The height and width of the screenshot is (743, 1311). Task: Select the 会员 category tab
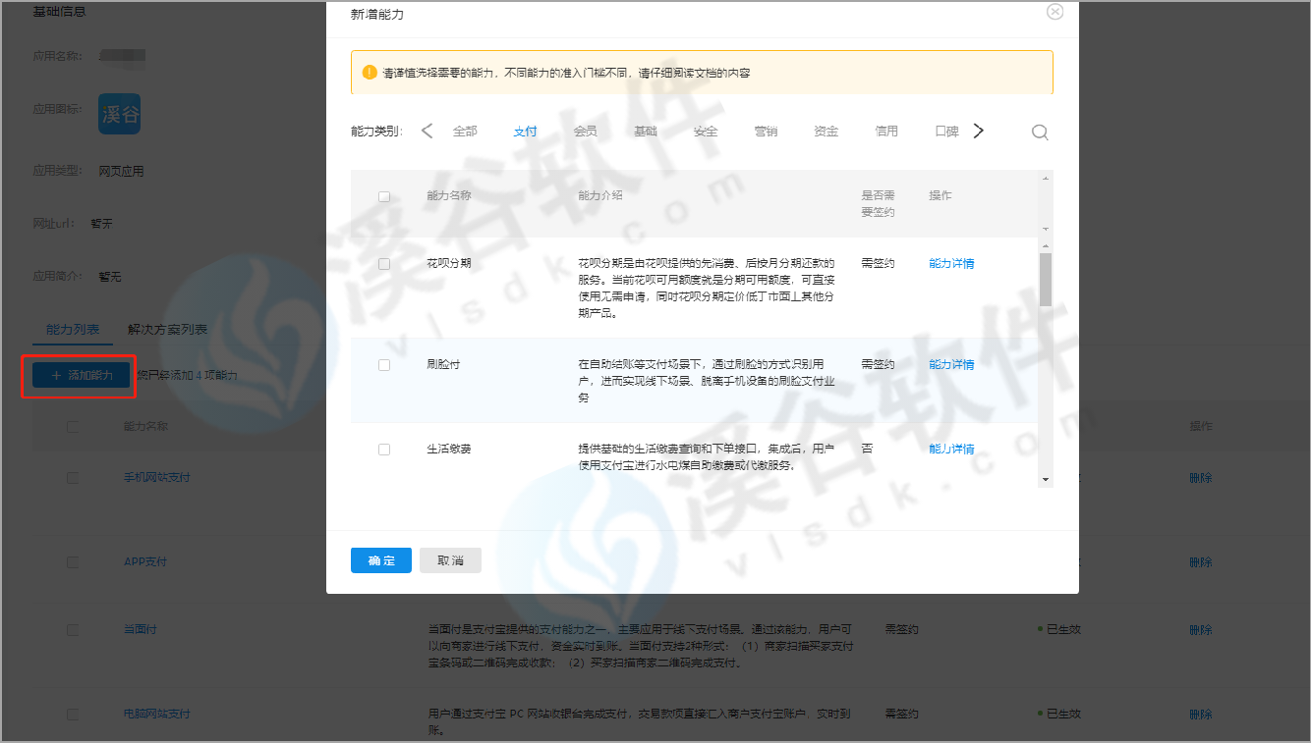tap(585, 132)
